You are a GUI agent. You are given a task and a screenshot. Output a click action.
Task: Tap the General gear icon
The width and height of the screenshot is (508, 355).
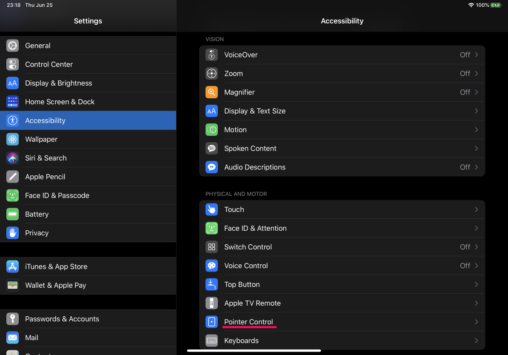tap(12, 46)
